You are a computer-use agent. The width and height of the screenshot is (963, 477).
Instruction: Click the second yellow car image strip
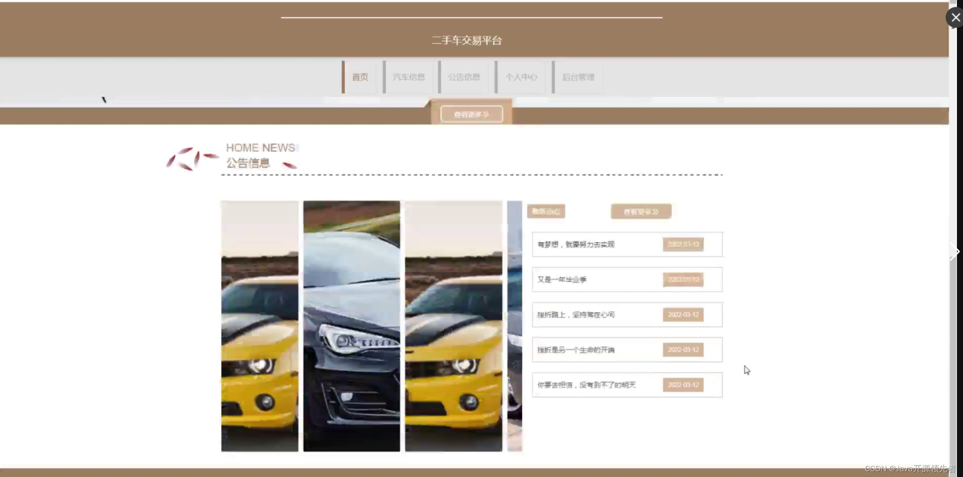tap(453, 326)
